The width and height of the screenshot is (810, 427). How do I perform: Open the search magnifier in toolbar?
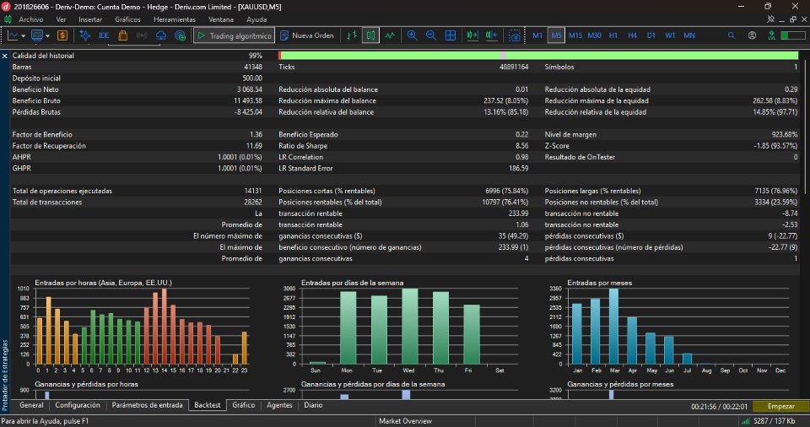click(731, 35)
